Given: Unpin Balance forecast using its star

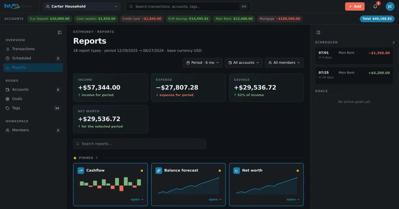Looking at the screenshot, I should coord(220,170).
